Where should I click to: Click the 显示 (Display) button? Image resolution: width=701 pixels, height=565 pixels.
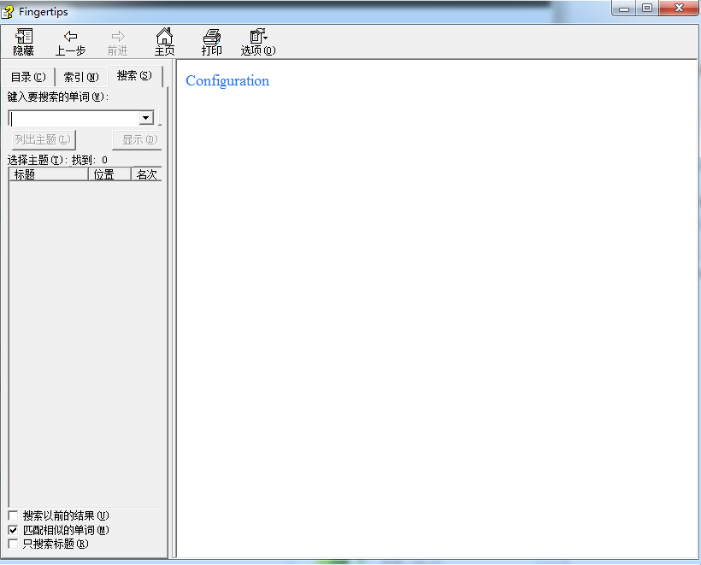136,139
